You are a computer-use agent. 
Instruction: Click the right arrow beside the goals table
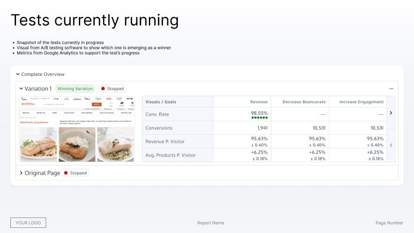(391, 113)
